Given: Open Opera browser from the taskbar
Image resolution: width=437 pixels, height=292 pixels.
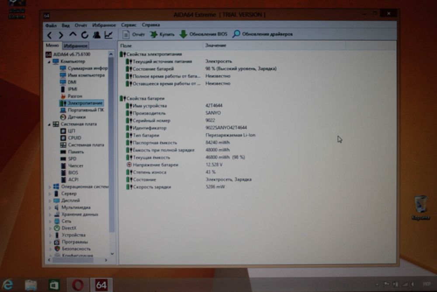Looking at the screenshot, I should 78,285.
